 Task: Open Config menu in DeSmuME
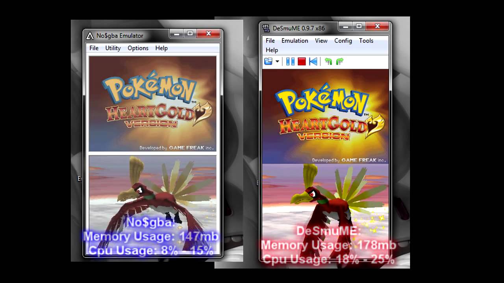343,40
